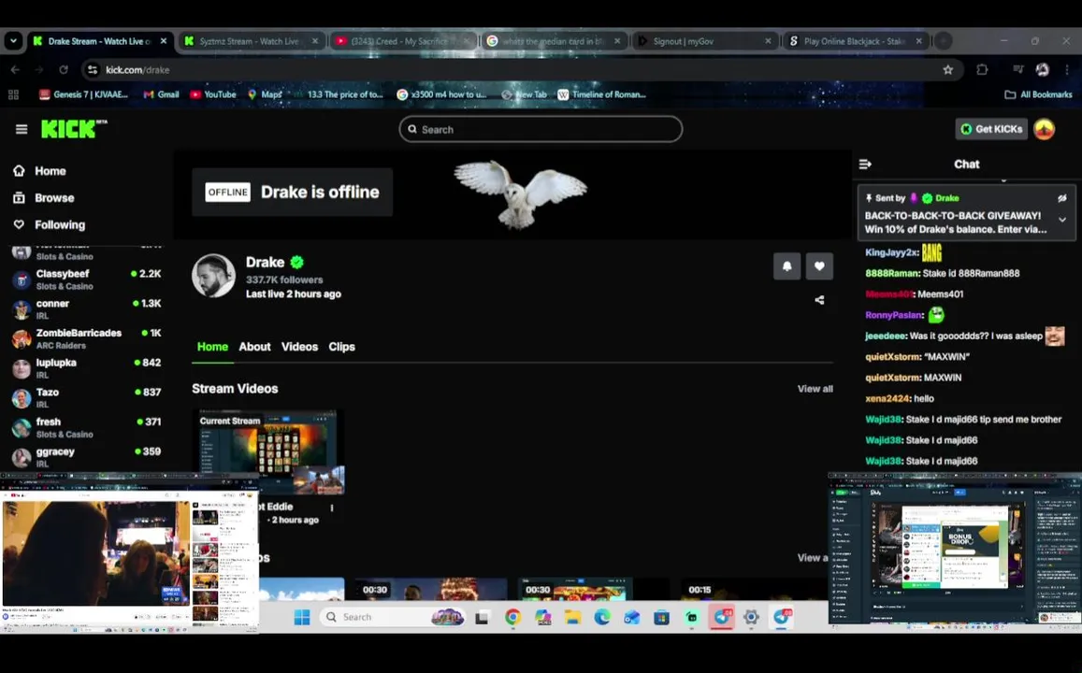Open Chrome Extensions puzzle icon
Screen dimensions: 1082x673
click(982, 70)
